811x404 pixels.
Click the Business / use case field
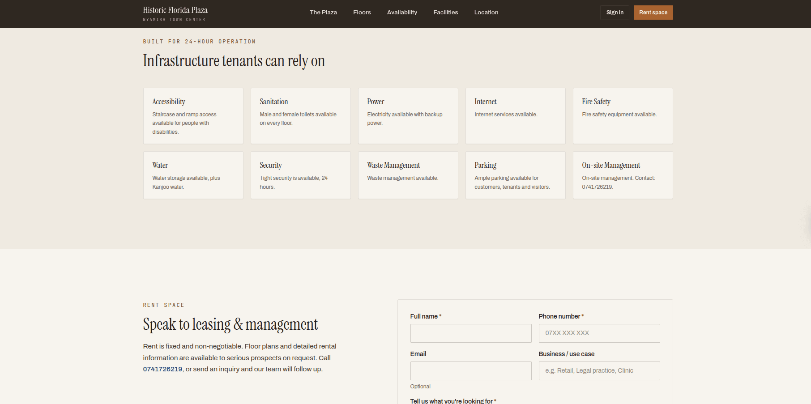coord(599,371)
